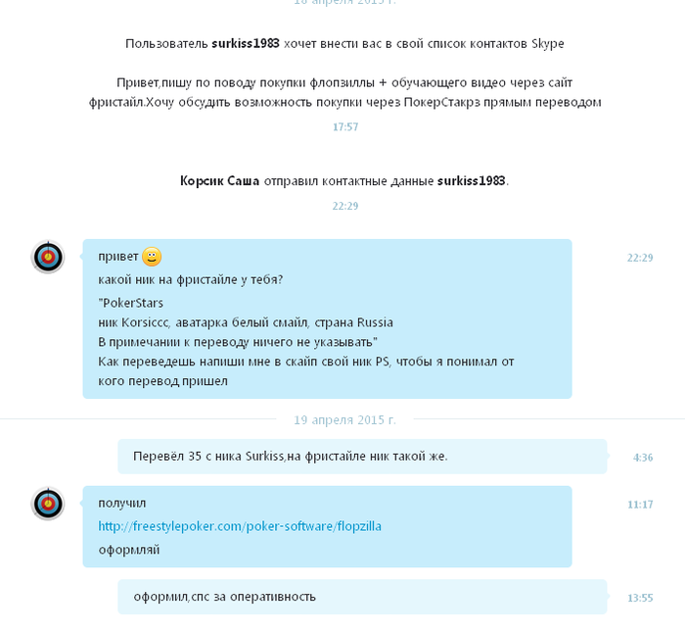This screenshot has height=632, width=685.
Task: Click the 17:57 timestamp under the contact request
Action: [x=345, y=126]
